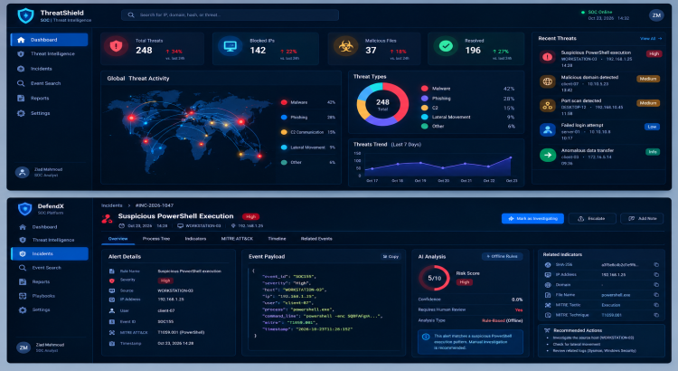Click the red Malware swatch in Threat Types
The image size is (678, 371).
pyautogui.click(x=425, y=89)
